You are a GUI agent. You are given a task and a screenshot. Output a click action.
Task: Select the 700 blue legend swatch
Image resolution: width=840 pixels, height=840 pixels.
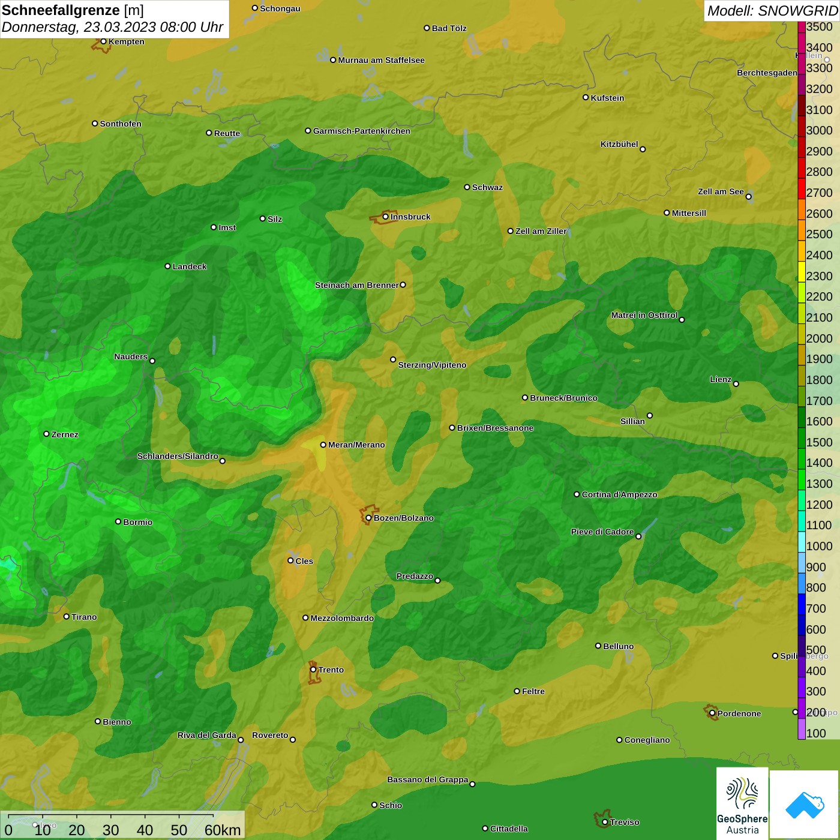tap(802, 604)
